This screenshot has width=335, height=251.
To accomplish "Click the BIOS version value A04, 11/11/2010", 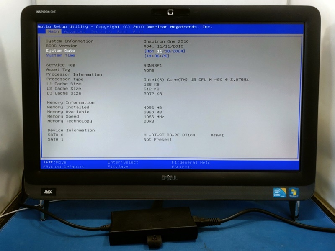I will click(163, 46).
